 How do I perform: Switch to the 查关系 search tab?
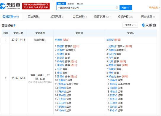click(80, 4)
